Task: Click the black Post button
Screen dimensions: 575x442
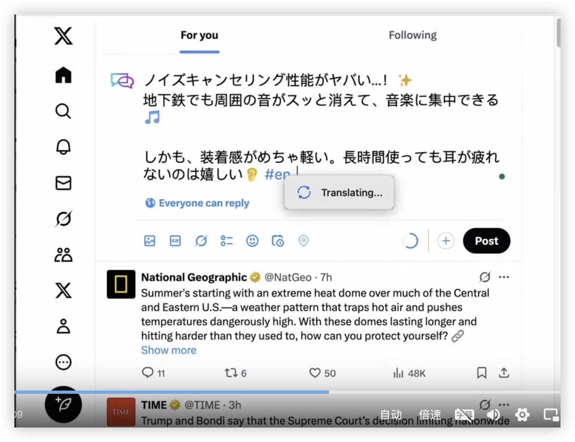Action: [487, 241]
